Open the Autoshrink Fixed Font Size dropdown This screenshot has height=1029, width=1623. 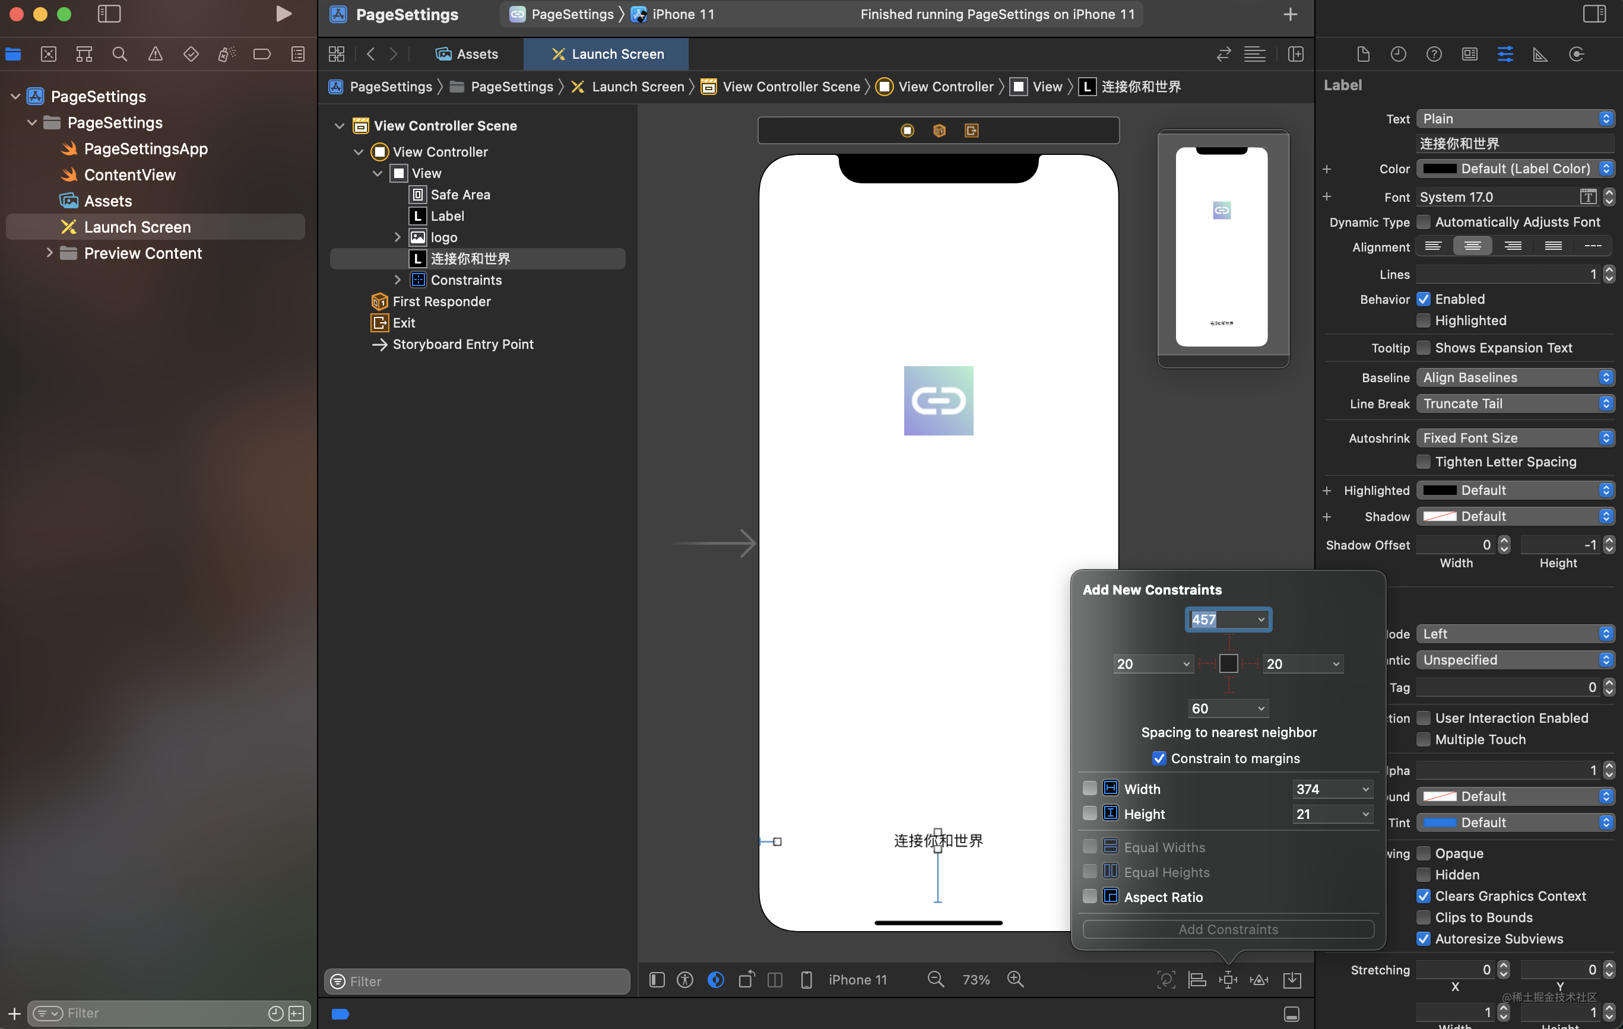pyautogui.click(x=1515, y=438)
